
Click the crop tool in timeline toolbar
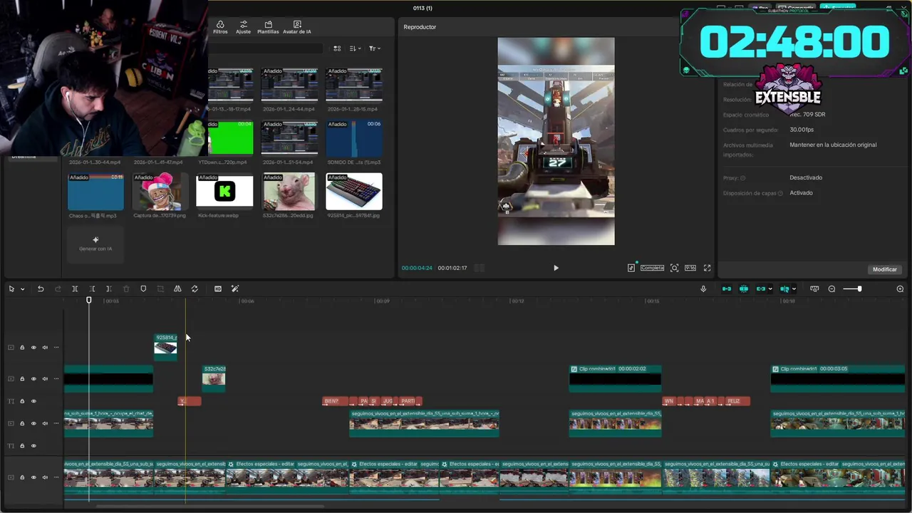pyautogui.click(x=160, y=289)
